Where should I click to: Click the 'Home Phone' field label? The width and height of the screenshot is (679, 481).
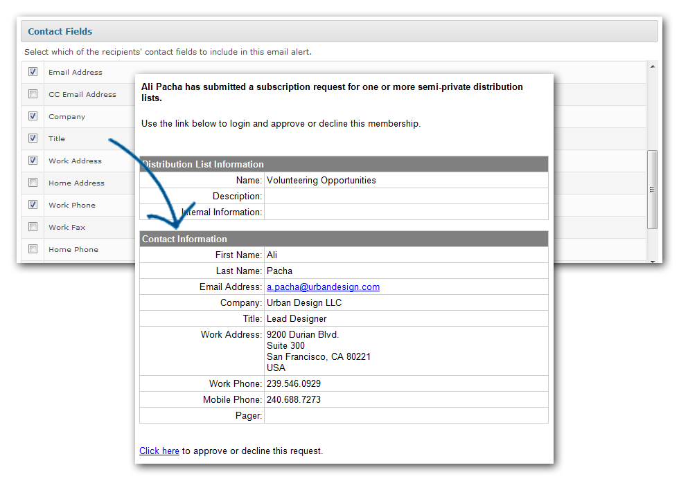pyautogui.click(x=73, y=250)
